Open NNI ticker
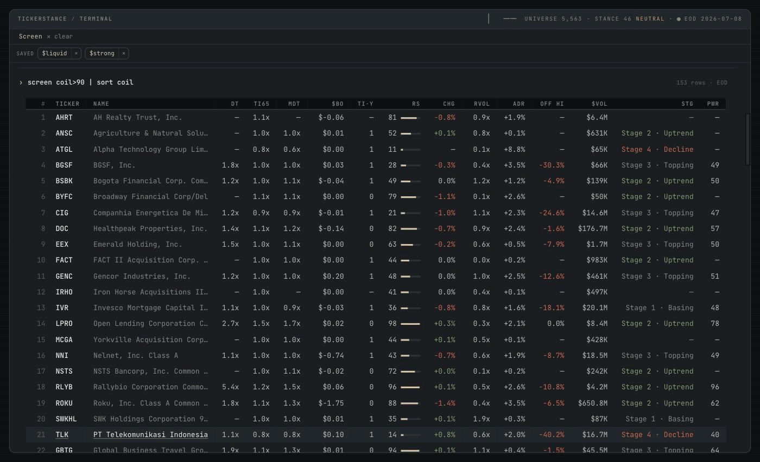Image resolution: width=760 pixels, height=462 pixels. pyautogui.click(x=62, y=355)
